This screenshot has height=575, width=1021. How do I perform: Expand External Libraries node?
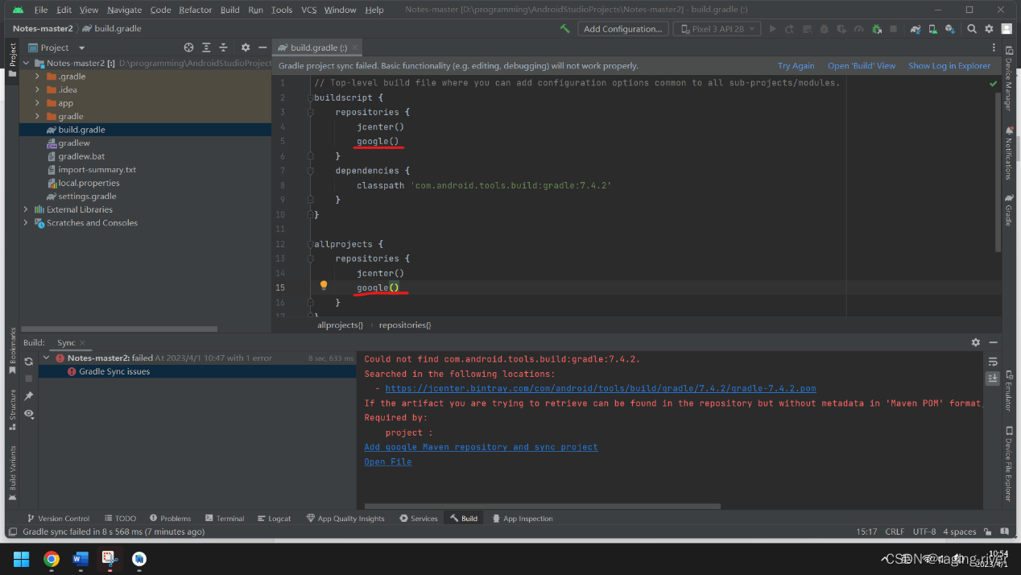[x=27, y=209]
